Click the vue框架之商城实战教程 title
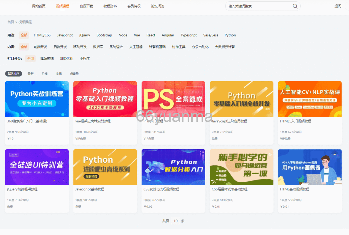 click(x=93, y=121)
